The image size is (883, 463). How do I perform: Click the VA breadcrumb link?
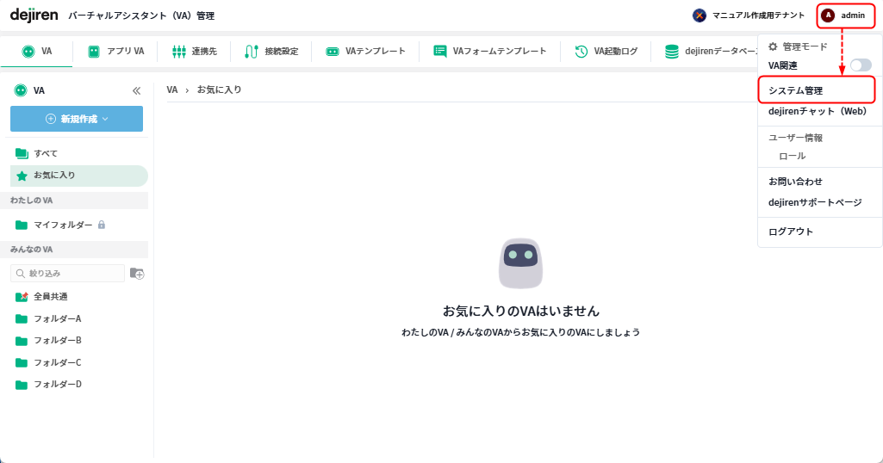(172, 90)
